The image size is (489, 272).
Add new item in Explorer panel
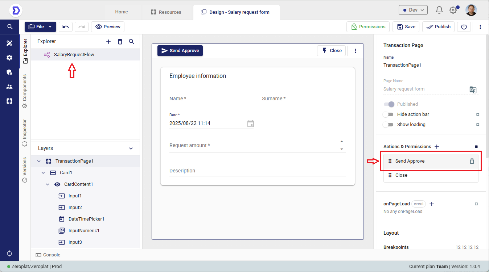click(x=108, y=42)
